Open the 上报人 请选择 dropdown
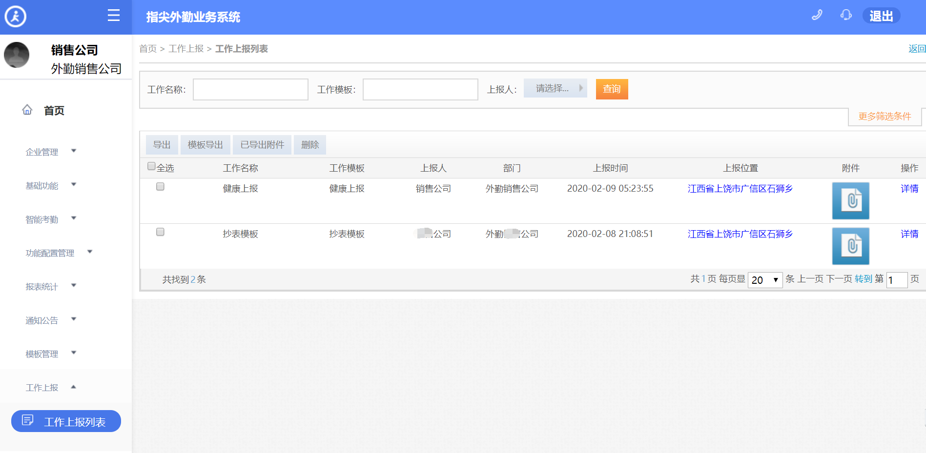926x453 pixels. (x=555, y=89)
